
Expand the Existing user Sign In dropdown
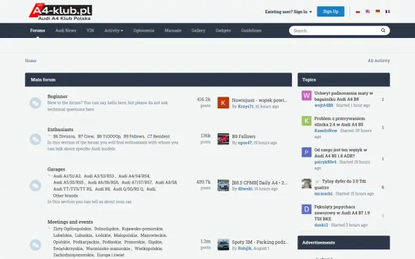click(x=288, y=12)
